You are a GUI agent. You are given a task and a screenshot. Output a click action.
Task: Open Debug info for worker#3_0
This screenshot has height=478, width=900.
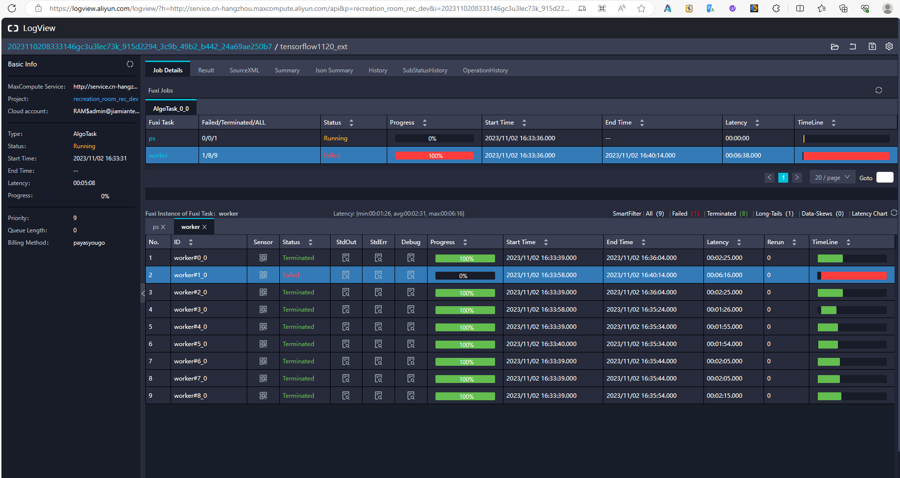411,310
